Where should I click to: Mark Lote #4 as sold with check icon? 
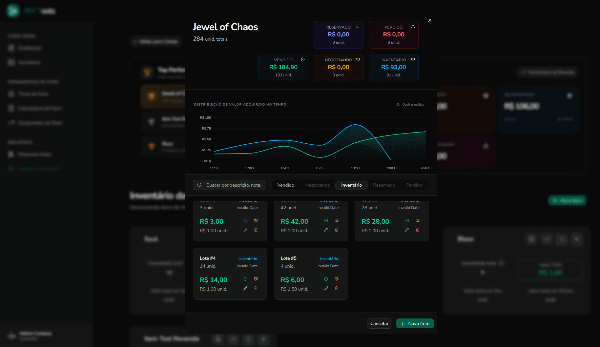(x=245, y=279)
